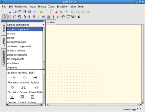Choose 'digital components' from the dropdown list
Image resolution: width=145 pixels, height=112 pixels.
pos(25,55)
